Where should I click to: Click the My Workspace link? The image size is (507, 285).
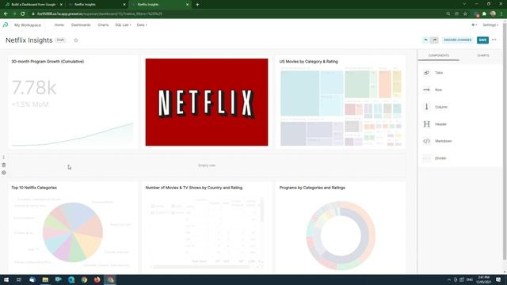[x=28, y=25]
